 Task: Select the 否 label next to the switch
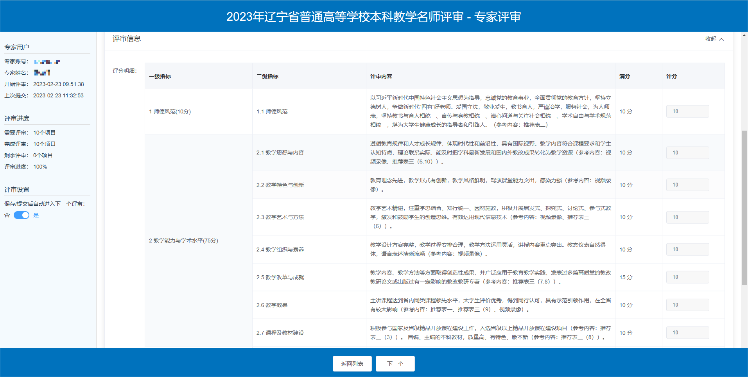[x=7, y=215]
